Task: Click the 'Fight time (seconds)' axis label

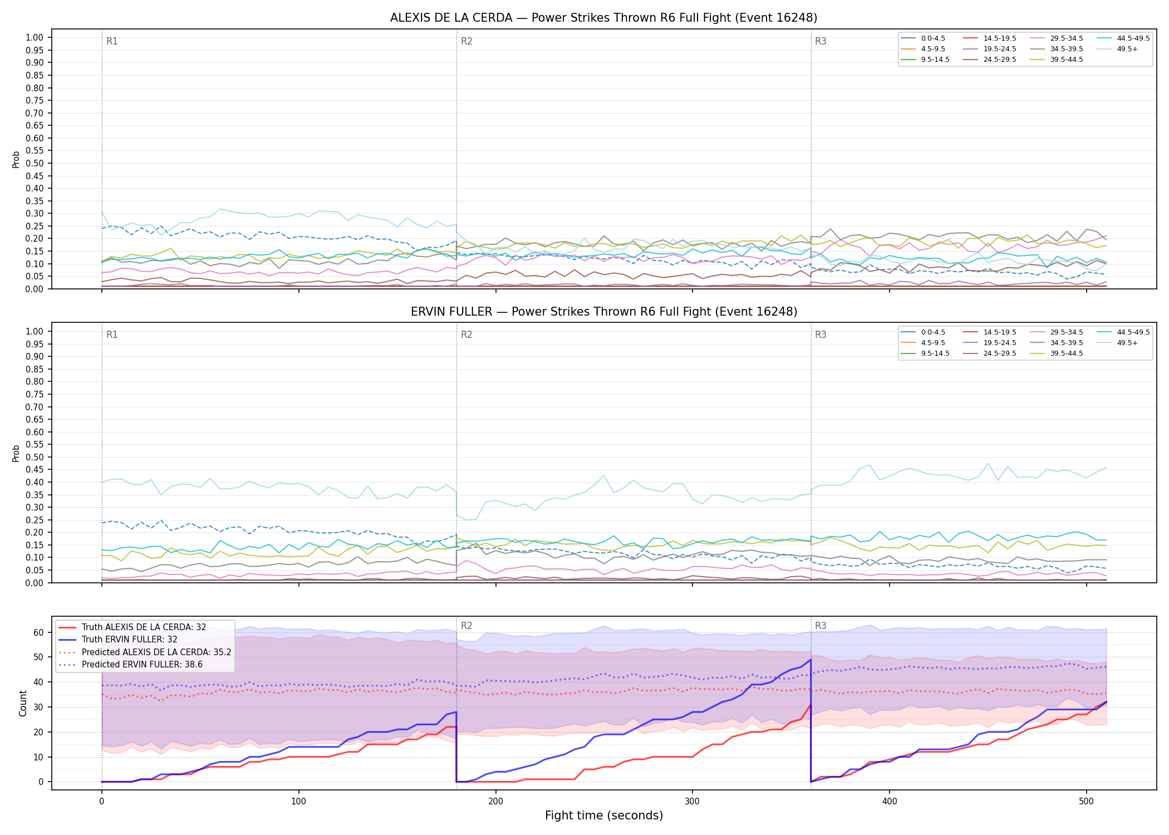Action: click(604, 816)
